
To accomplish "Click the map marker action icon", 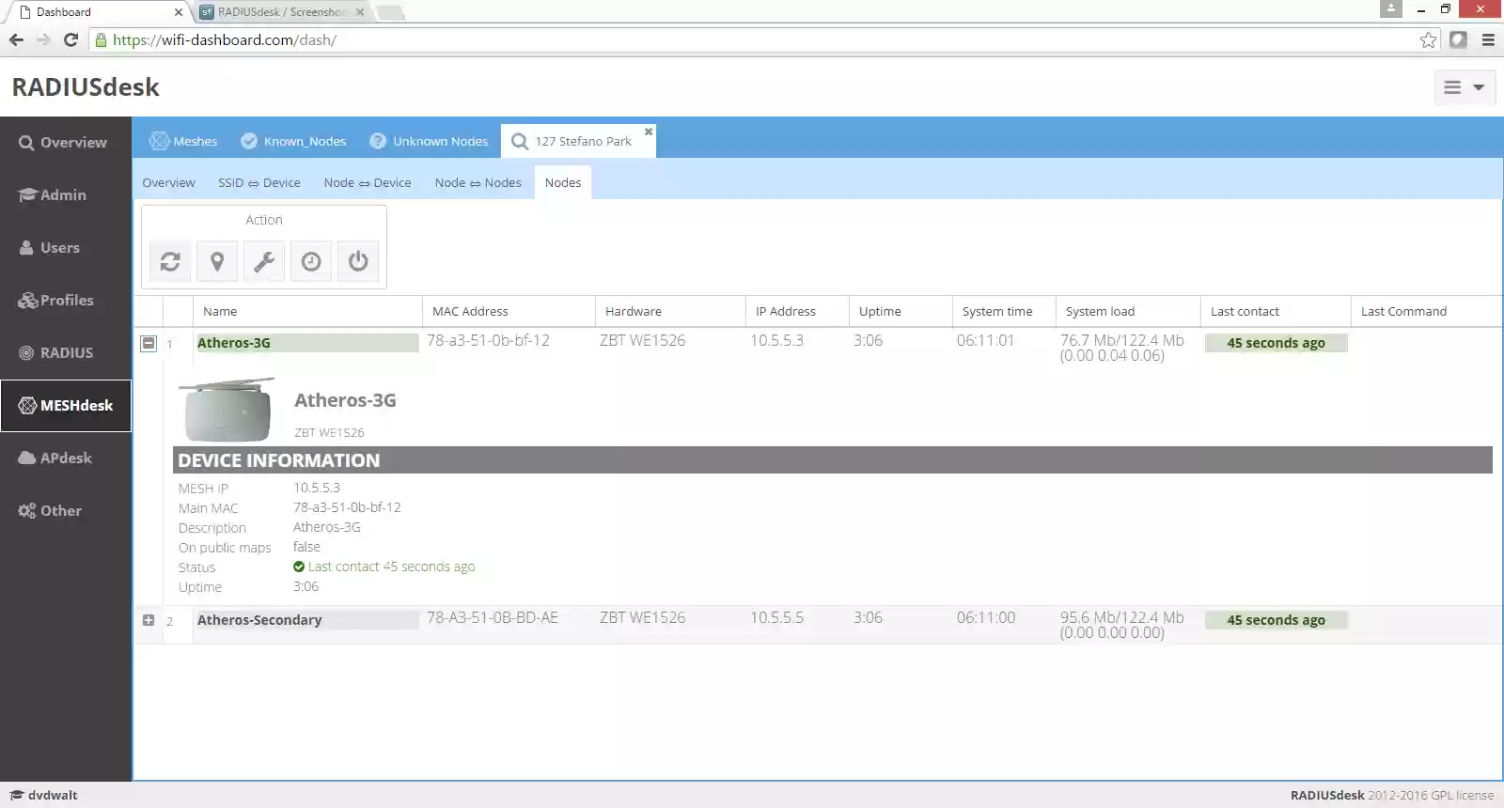I will (x=217, y=261).
